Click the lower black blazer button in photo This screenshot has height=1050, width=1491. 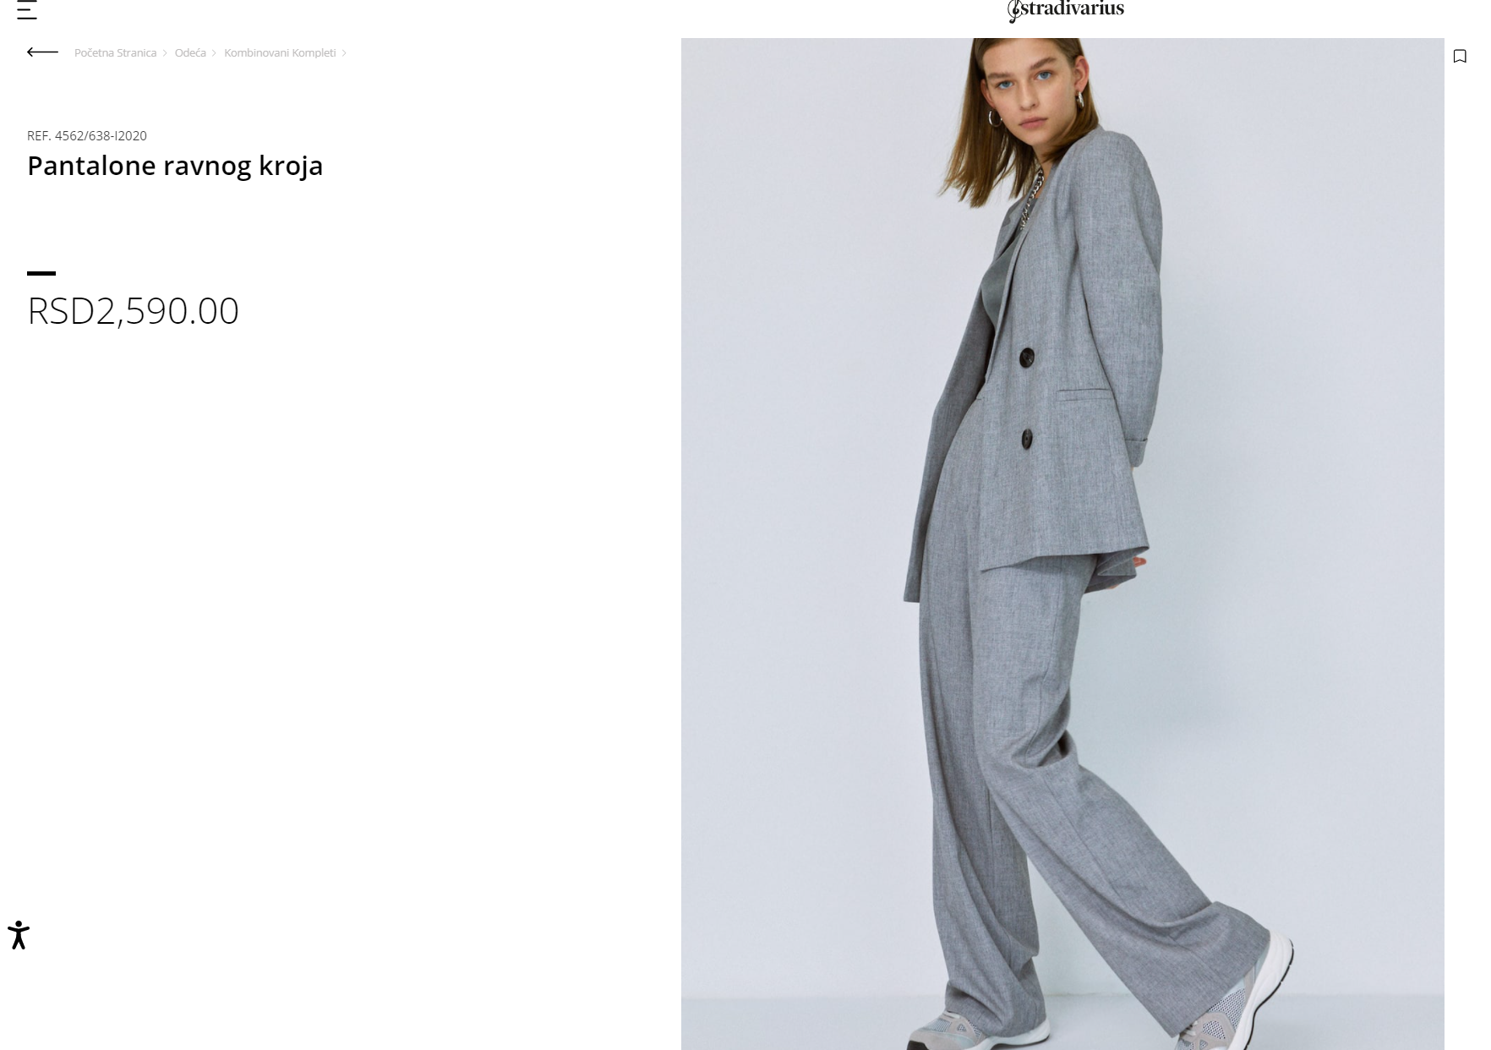coord(1027,439)
